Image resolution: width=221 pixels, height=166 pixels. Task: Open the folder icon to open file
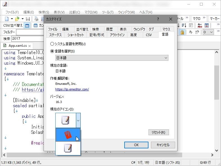pos(17,19)
